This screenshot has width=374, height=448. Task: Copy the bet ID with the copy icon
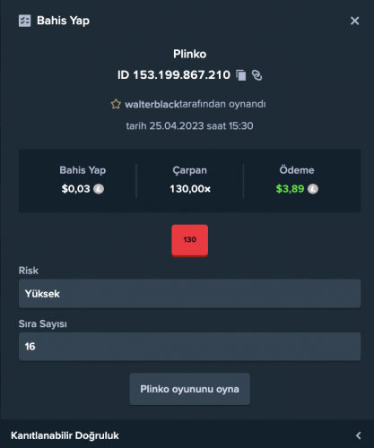point(241,75)
